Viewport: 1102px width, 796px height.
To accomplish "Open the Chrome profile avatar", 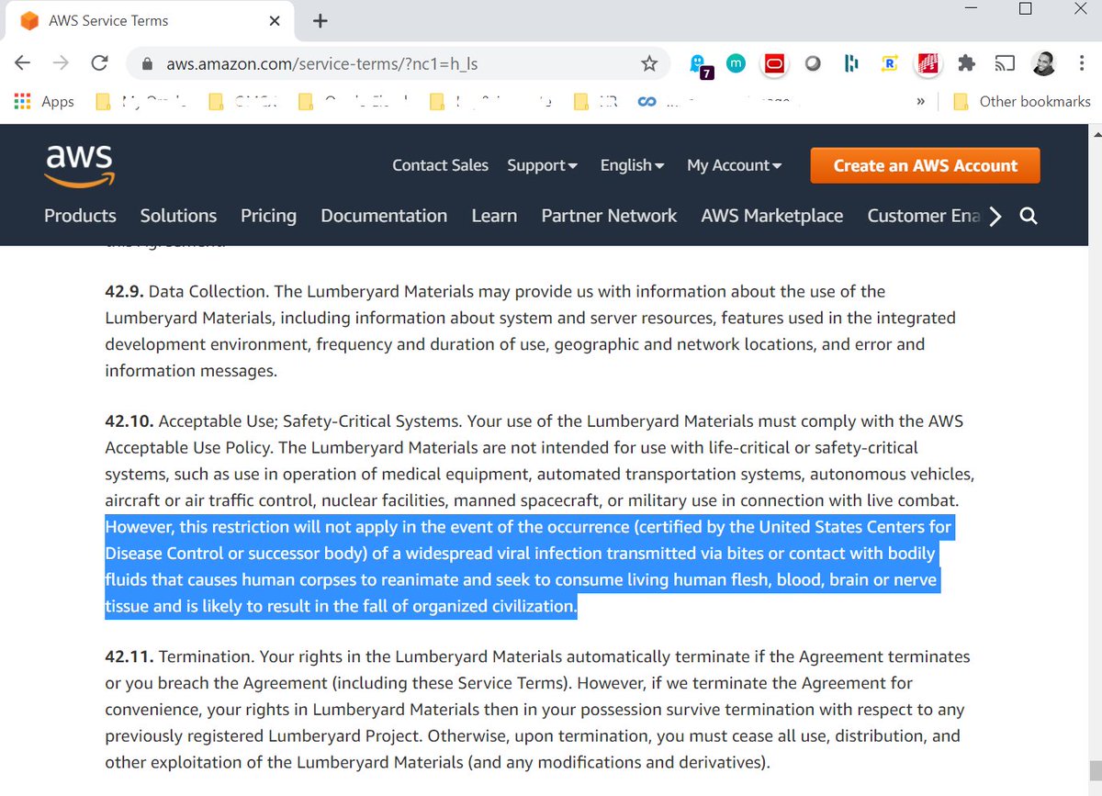I will (x=1041, y=63).
